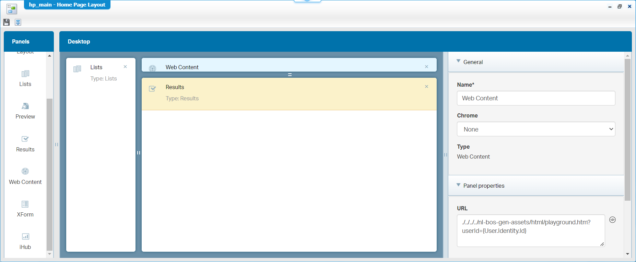Click the Save icon in the toolbar
The width and height of the screenshot is (636, 262).
pyautogui.click(x=6, y=22)
